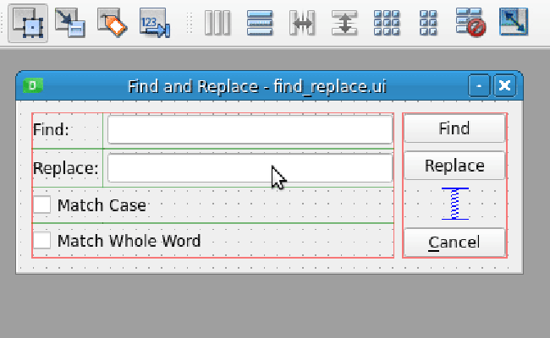Apply Lay Out in a Grid
550x338 pixels.
pos(387,23)
